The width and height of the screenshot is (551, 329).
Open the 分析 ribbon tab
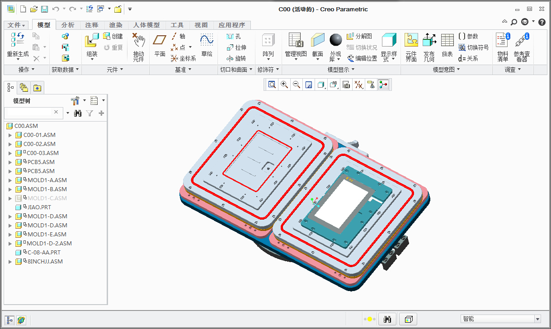[x=68, y=25]
